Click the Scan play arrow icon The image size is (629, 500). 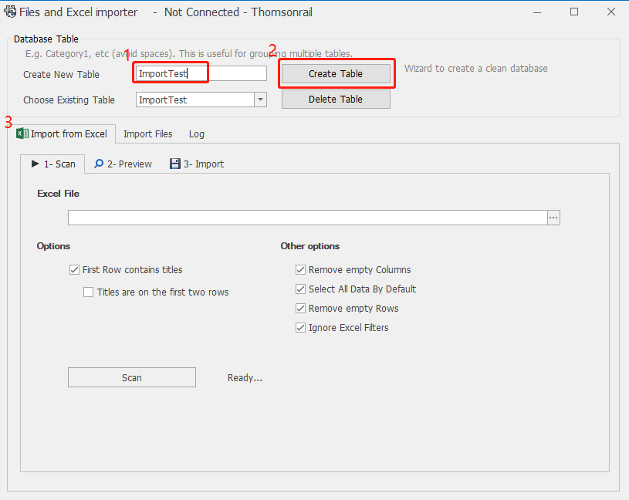pos(35,164)
